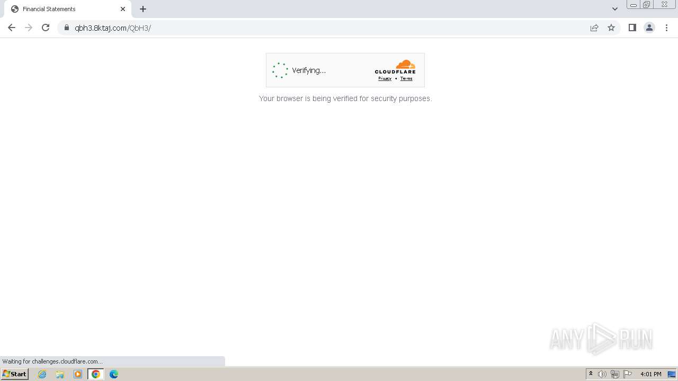The height and width of the screenshot is (381, 678).
Task: Open the network tray icon
Action: 615,374
